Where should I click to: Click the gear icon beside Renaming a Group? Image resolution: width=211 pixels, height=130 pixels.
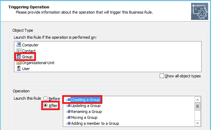point(68,112)
